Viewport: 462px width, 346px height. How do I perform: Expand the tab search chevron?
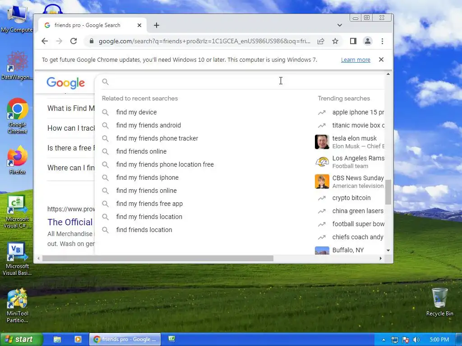click(x=339, y=25)
